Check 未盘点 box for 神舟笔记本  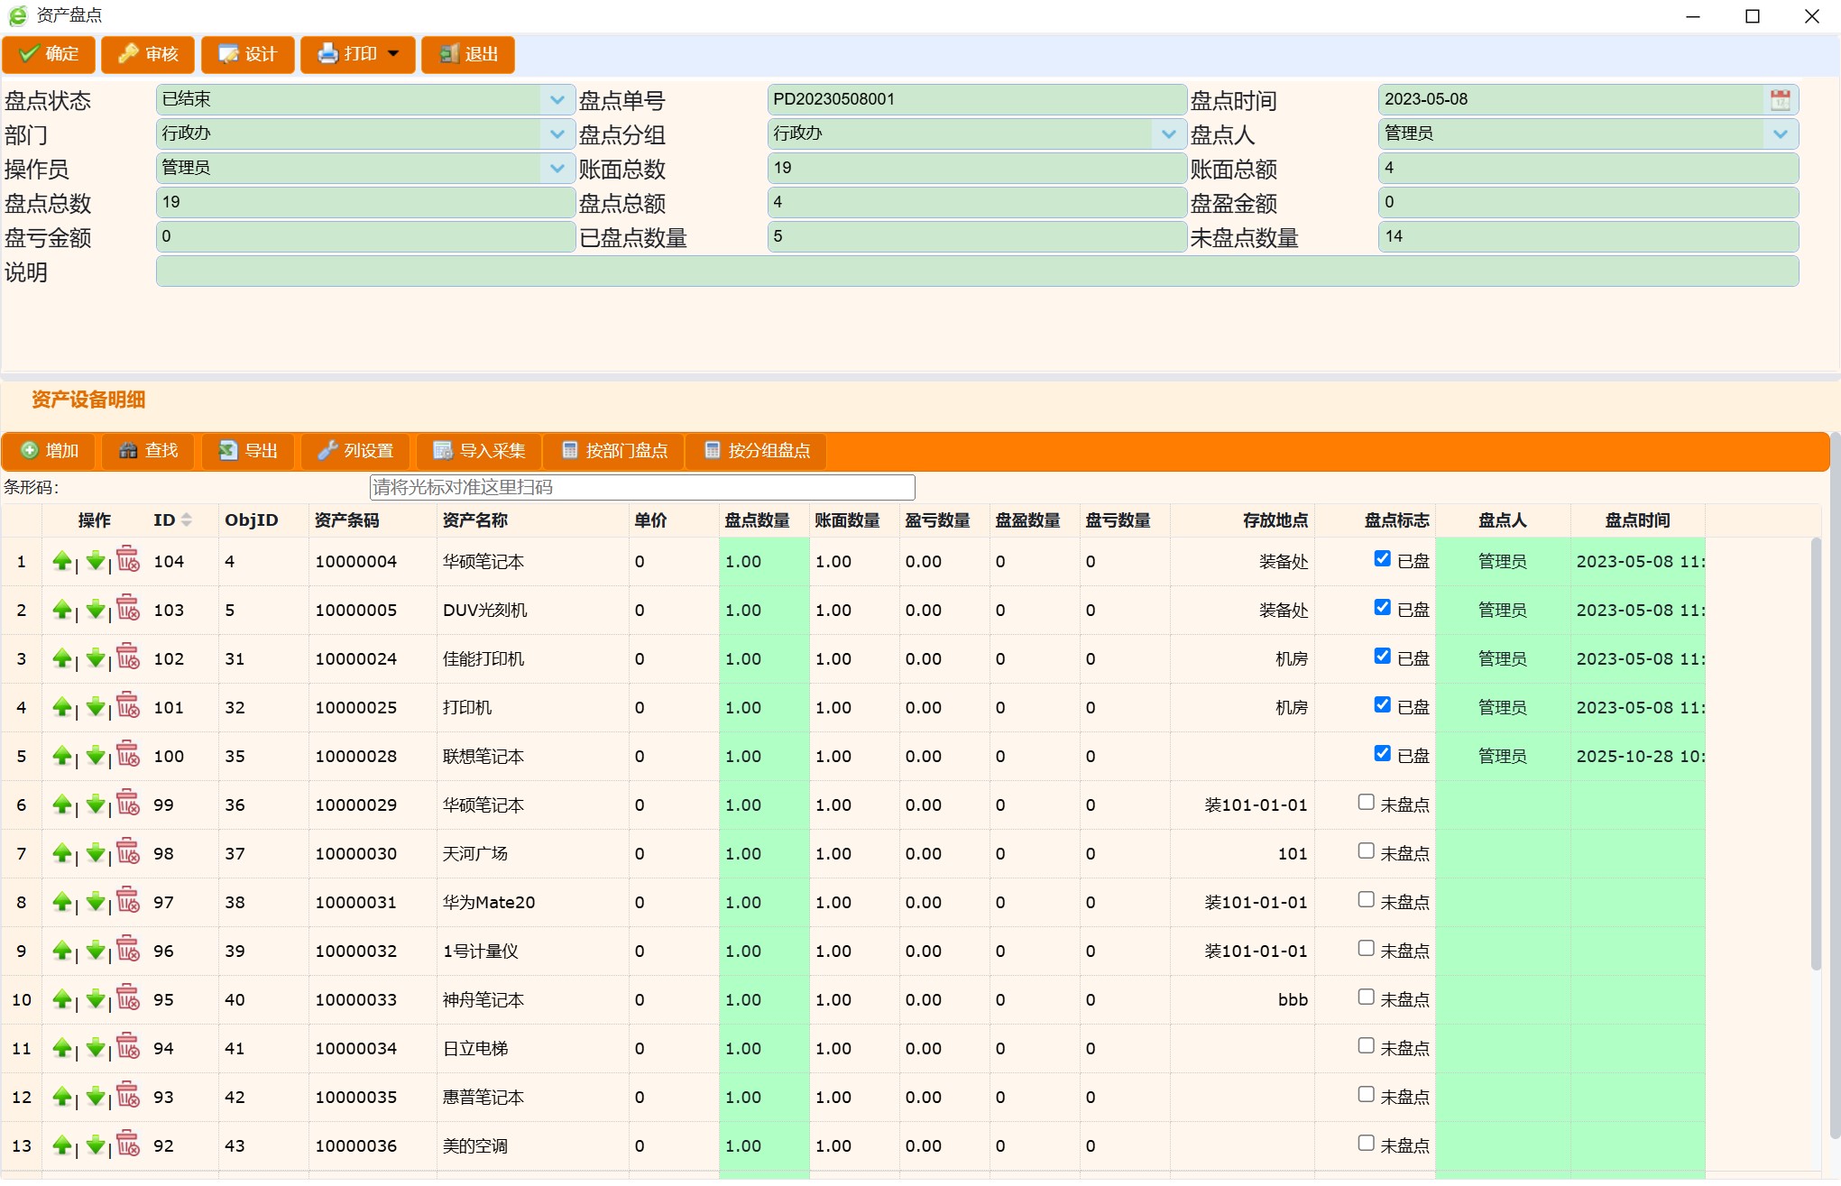pos(1366,997)
